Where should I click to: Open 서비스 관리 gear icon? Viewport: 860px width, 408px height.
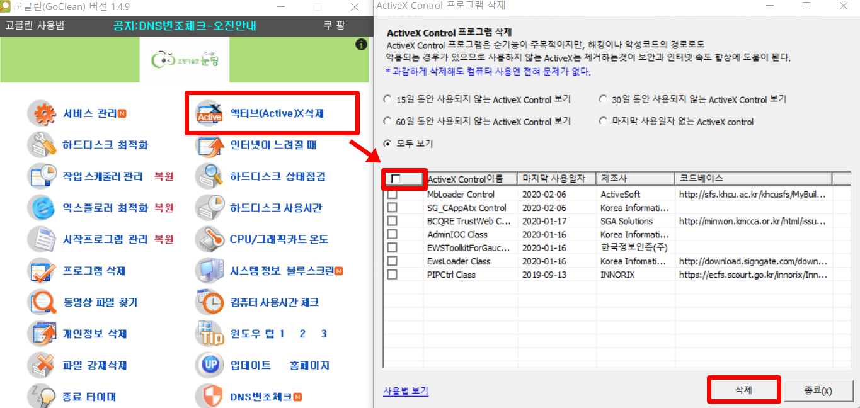(x=42, y=113)
